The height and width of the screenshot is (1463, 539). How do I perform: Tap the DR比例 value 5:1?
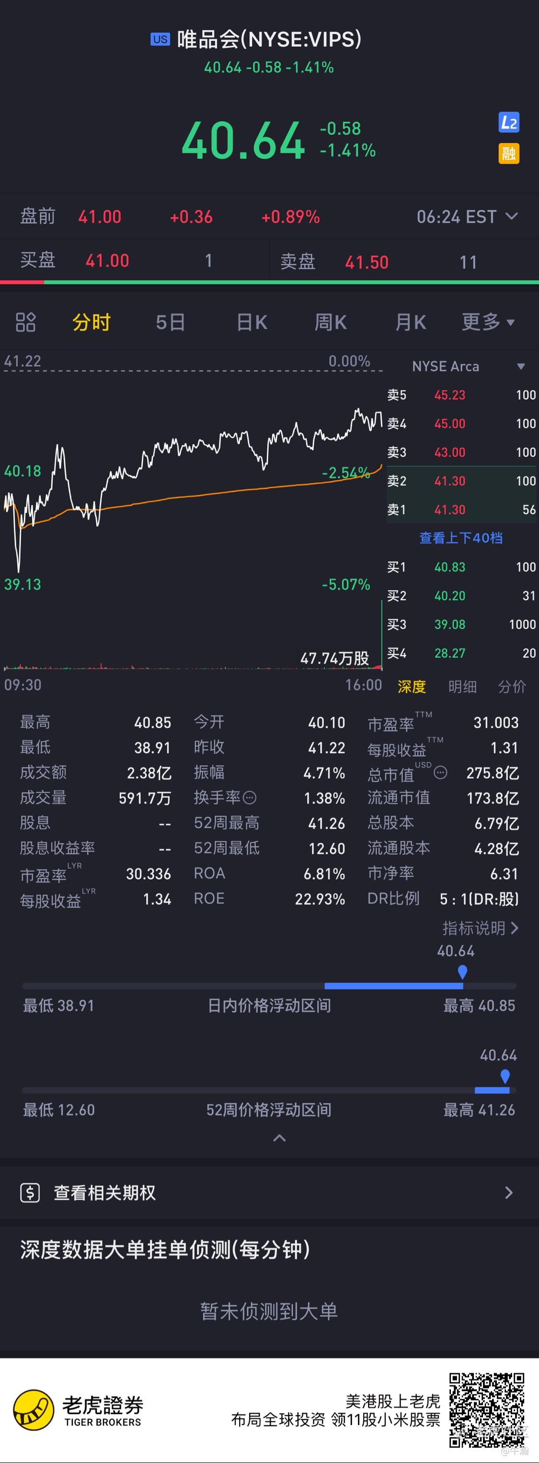tap(480, 899)
